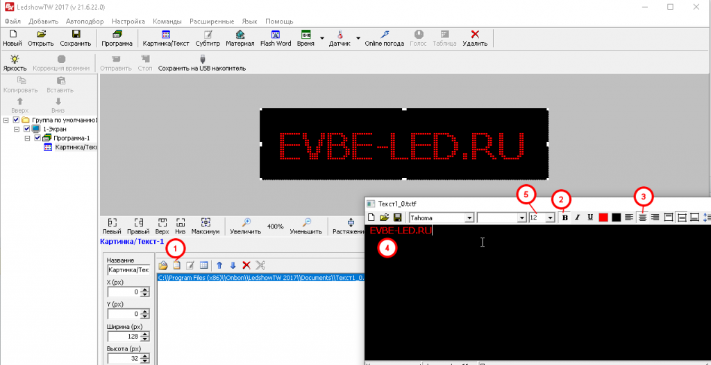Toggle bold in the text editor
711x365 pixels.
(x=564, y=217)
